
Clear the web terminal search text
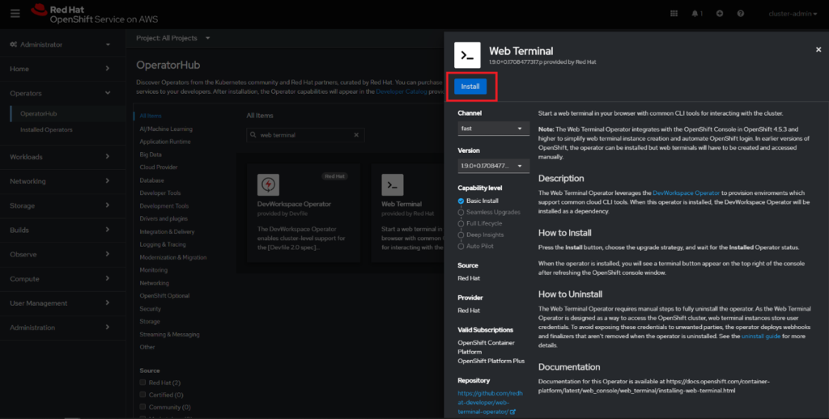[356, 135]
